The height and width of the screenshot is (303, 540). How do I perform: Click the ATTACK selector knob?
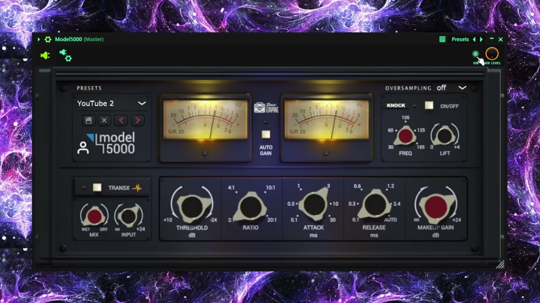(x=313, y=205)
